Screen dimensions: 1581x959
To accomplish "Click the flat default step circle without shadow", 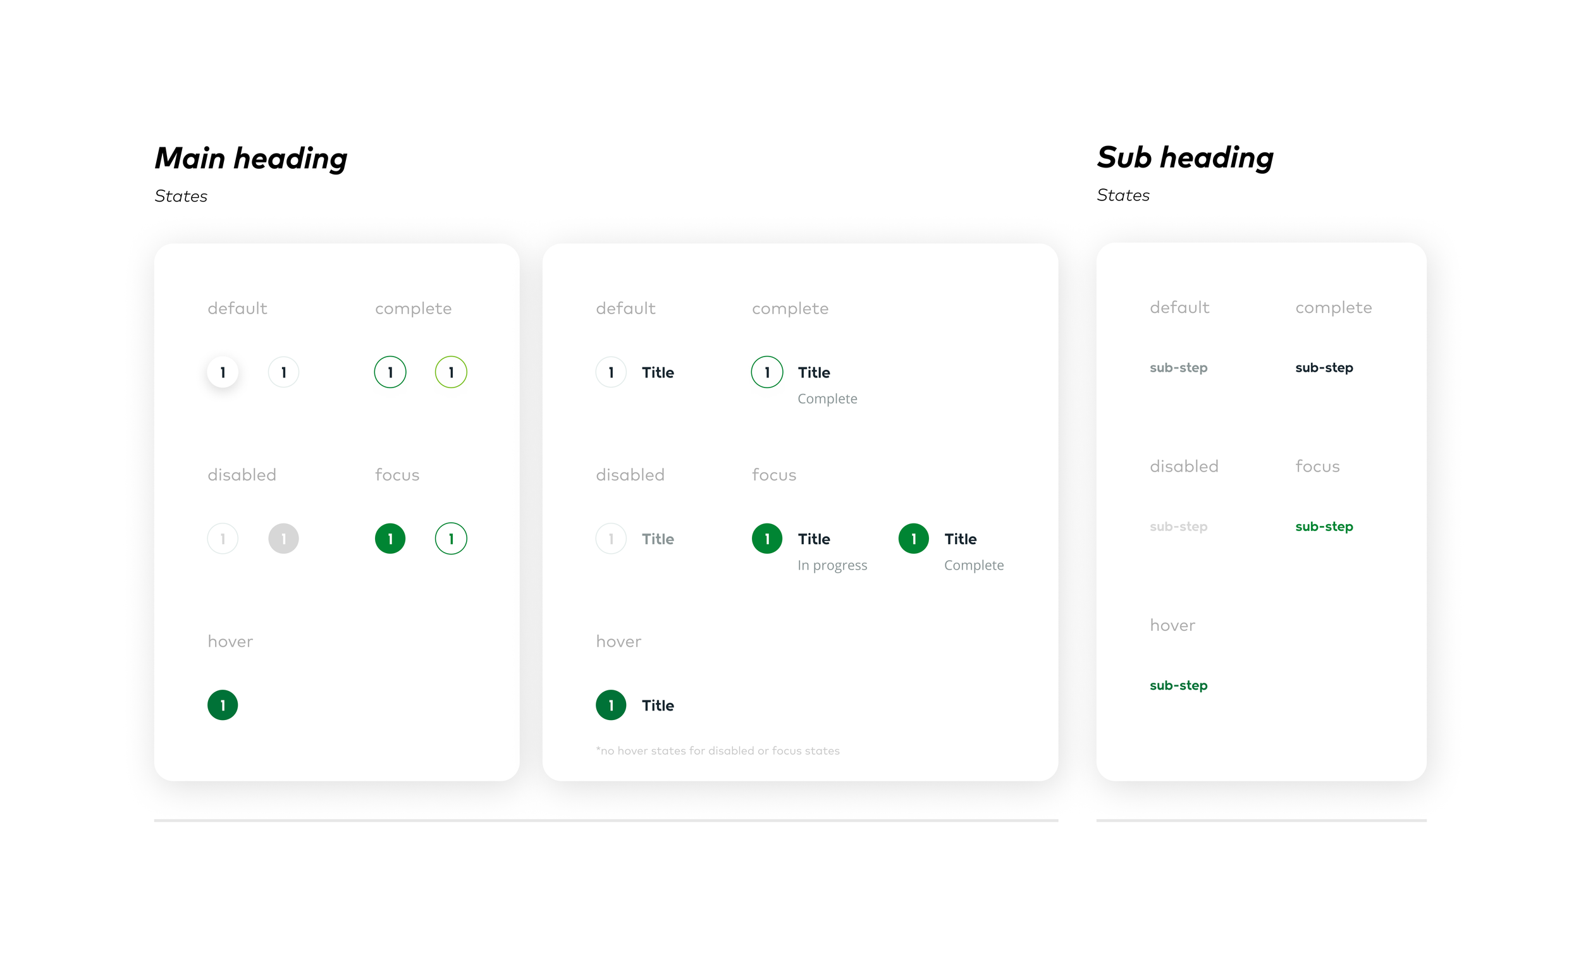I will (x=283, y=372).
